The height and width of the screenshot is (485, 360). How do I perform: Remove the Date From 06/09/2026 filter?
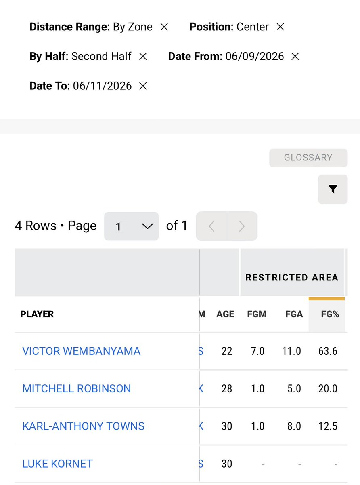pyautogui.click(x=295, y=57)
